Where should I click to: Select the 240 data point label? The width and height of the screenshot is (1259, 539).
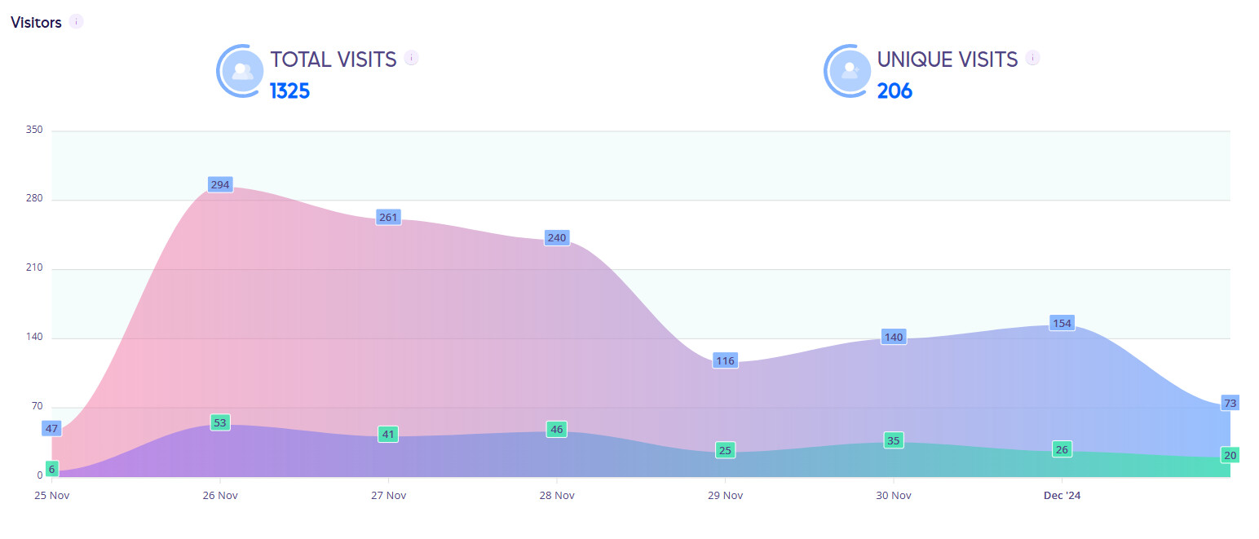[556, 237]
